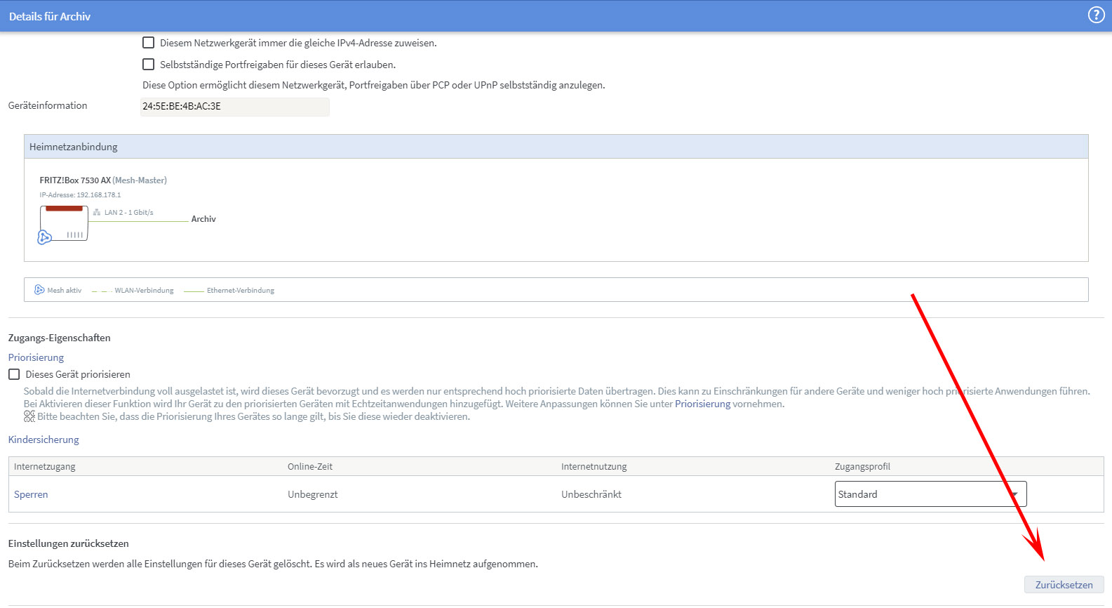Click the Mesh active badge on the router image
Viewport: 1112px width, 608px height.
coord(44,237)
